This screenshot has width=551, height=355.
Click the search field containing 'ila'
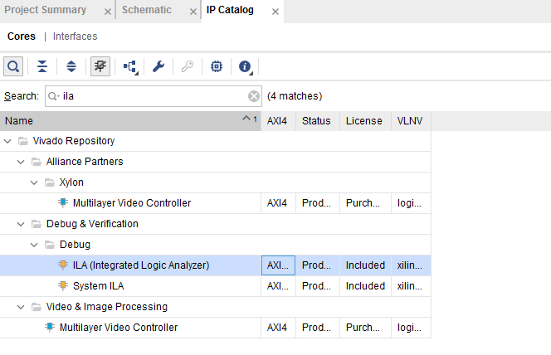click(154, 96)
